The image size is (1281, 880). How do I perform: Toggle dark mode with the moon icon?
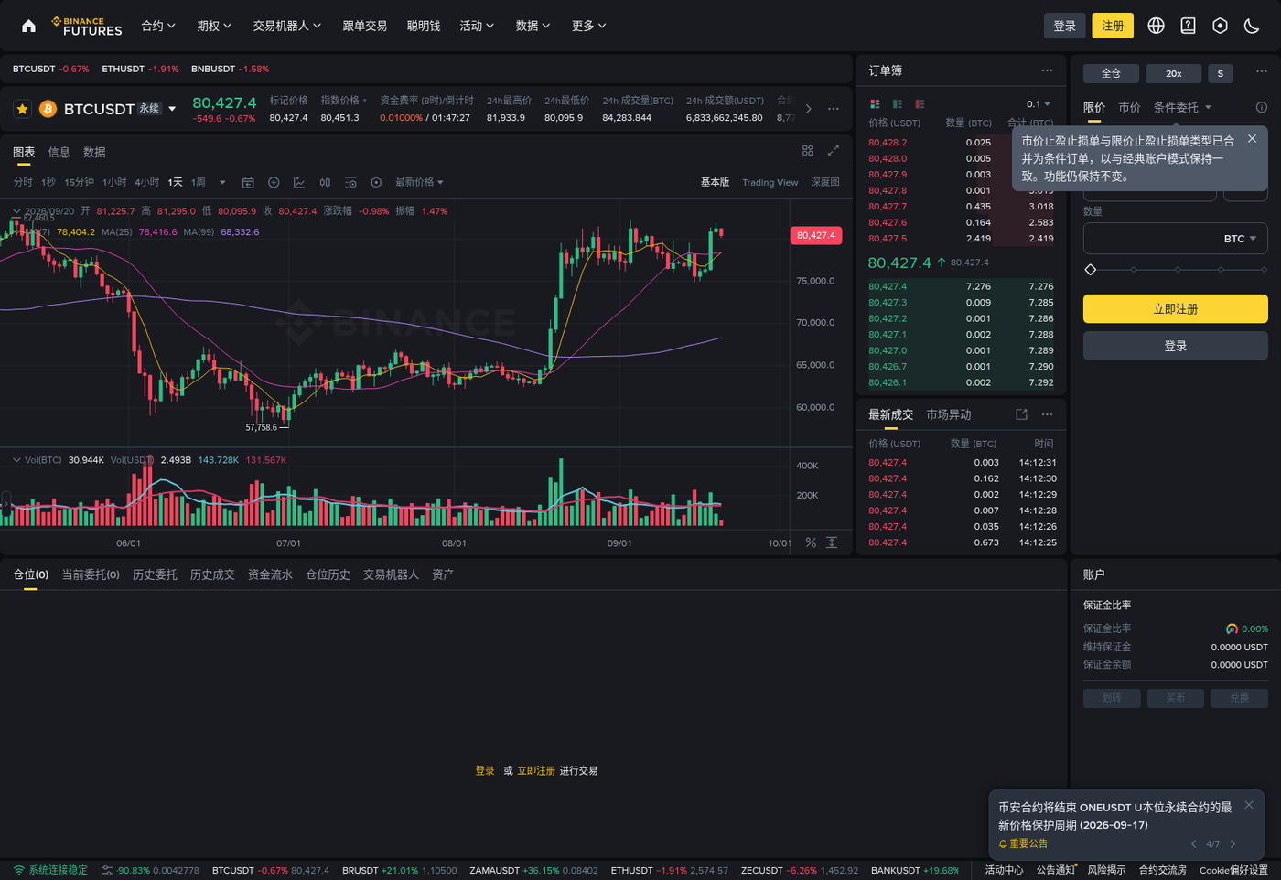[x=1252, y=26]
